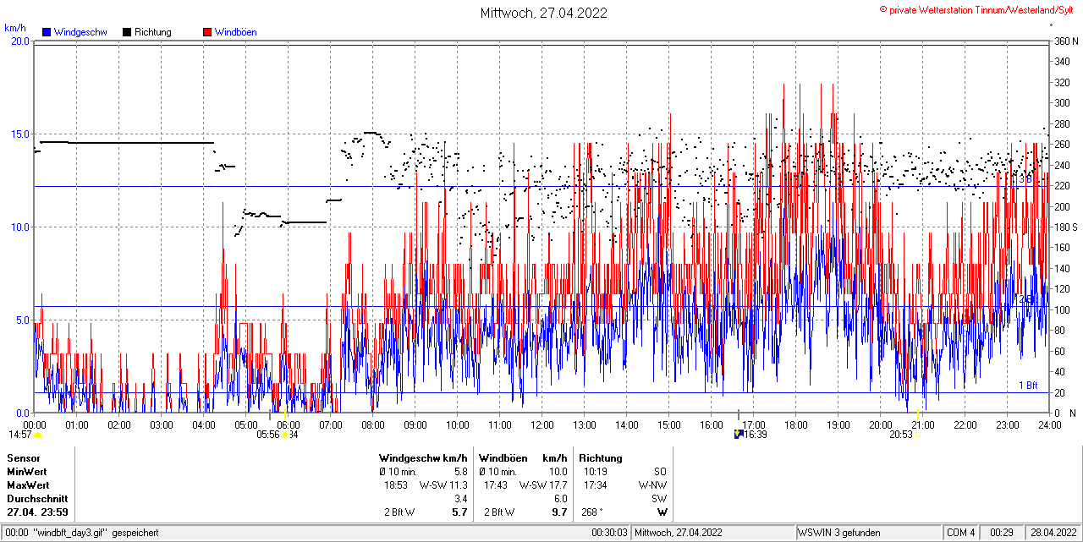Select the Richtung legend label at top
Screen dimensions: 1083x542
153,32
